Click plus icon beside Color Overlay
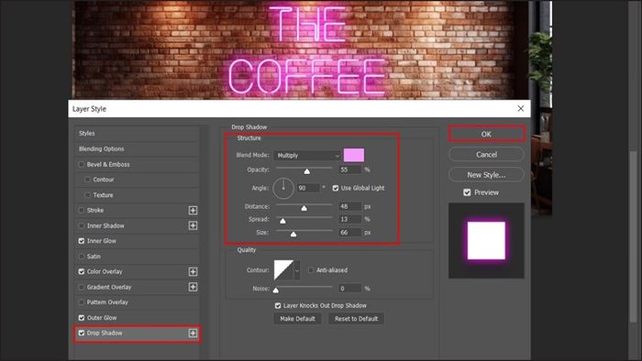Screen dimensions: 642x361 click(193, 271)
